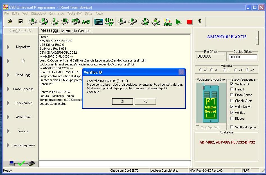Click the yellow question mark help icon

click(x=200, y=21)
